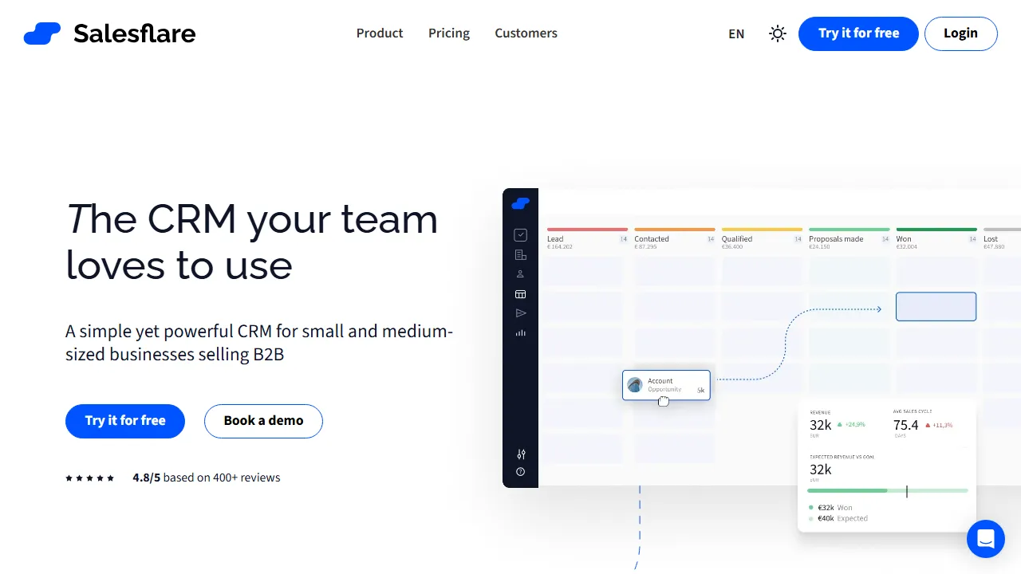The height and width of the screenshot is (574, 1021).
Task: Click the €164.202 amount under Lead
Action: coord(560,247)
